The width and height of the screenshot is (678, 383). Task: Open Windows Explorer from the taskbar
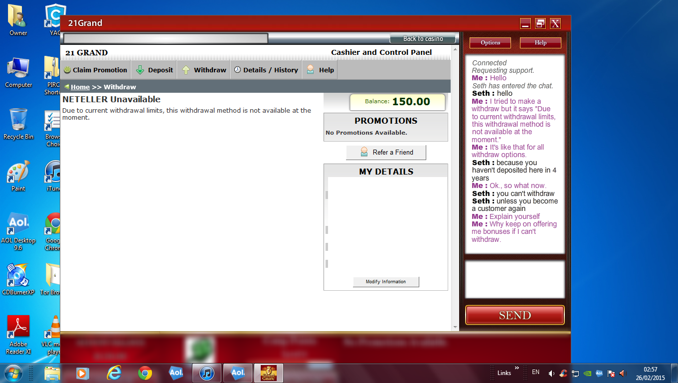point(52,373)
